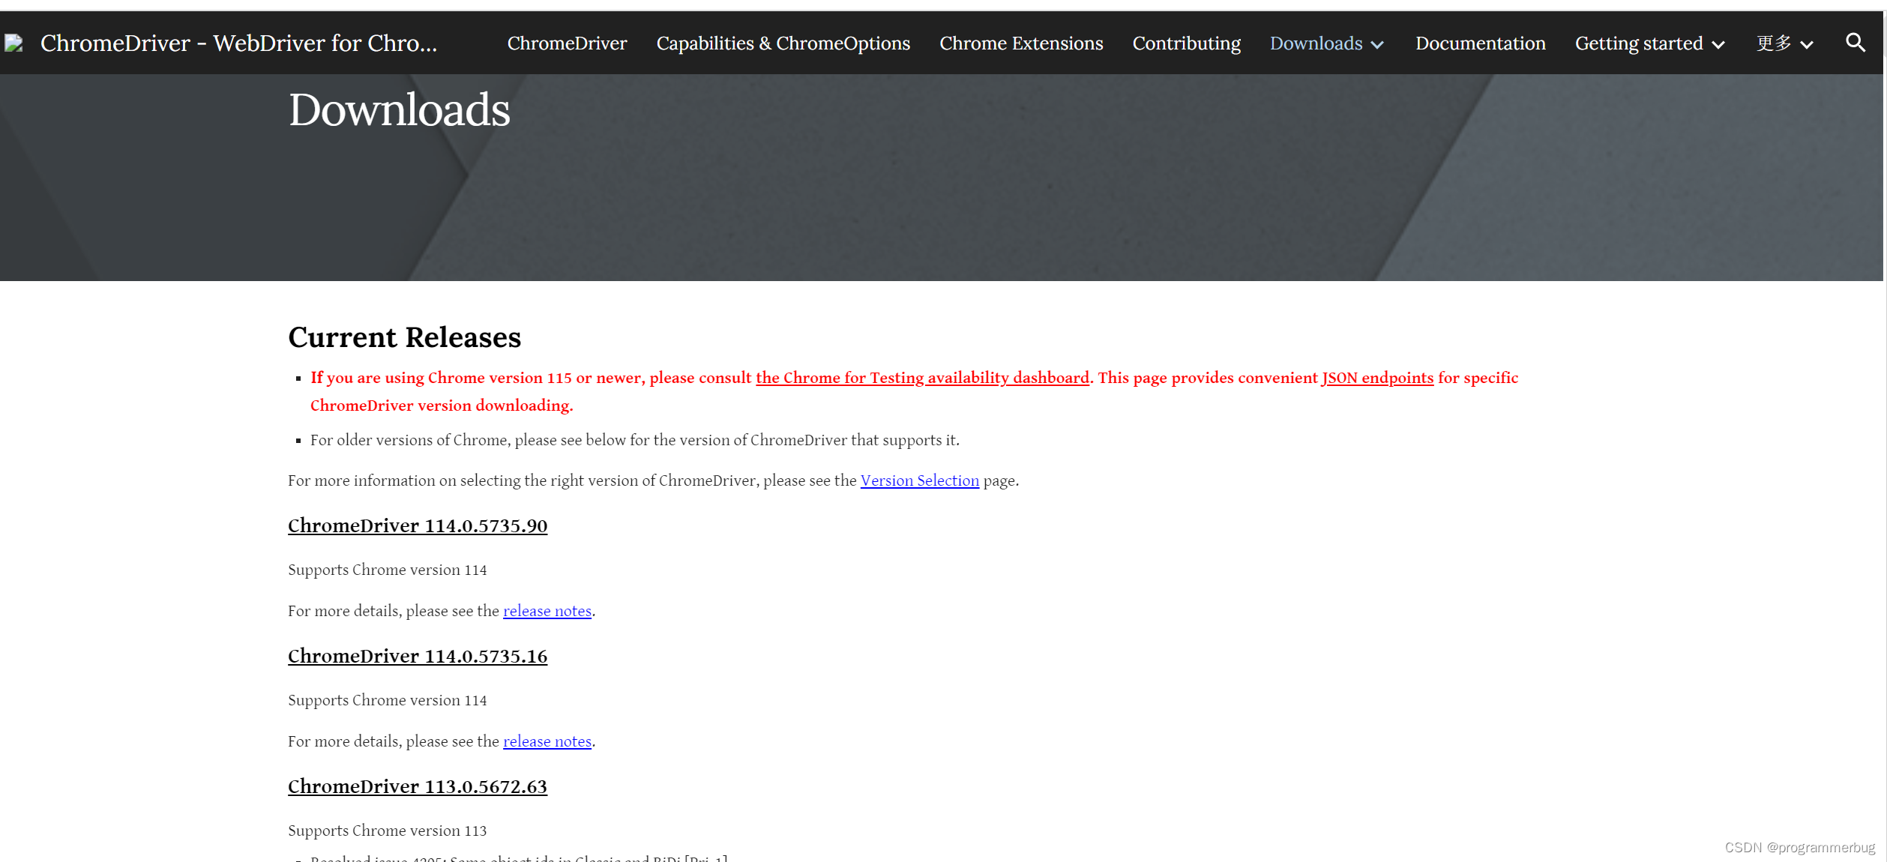Select the Contributing nav item

pos(1186,43)
